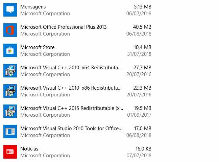Viewport: 219px width, 162px height.
Task: Click the 01/09/2017 date for Visual C++ 2015
Action: tap(139, 115)
